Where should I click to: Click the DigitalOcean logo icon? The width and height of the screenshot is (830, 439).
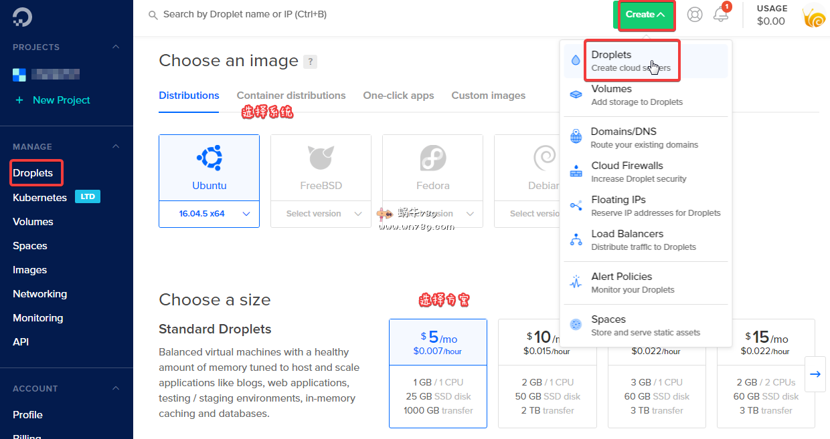[x=22, y=17]
